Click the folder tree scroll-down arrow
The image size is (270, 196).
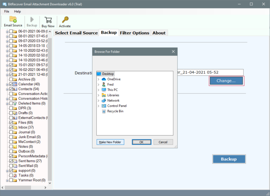pos(50,183)
